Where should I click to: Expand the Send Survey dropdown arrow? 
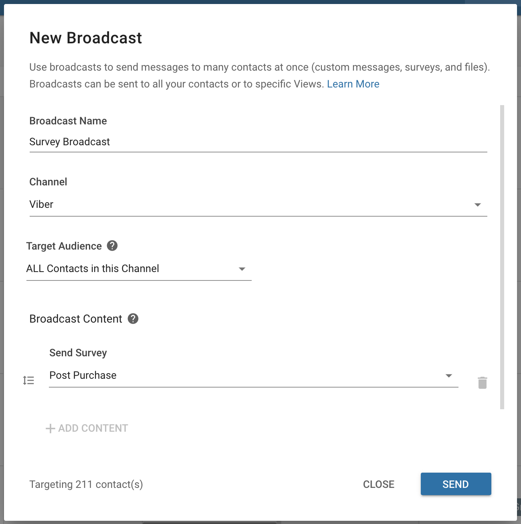449,376
